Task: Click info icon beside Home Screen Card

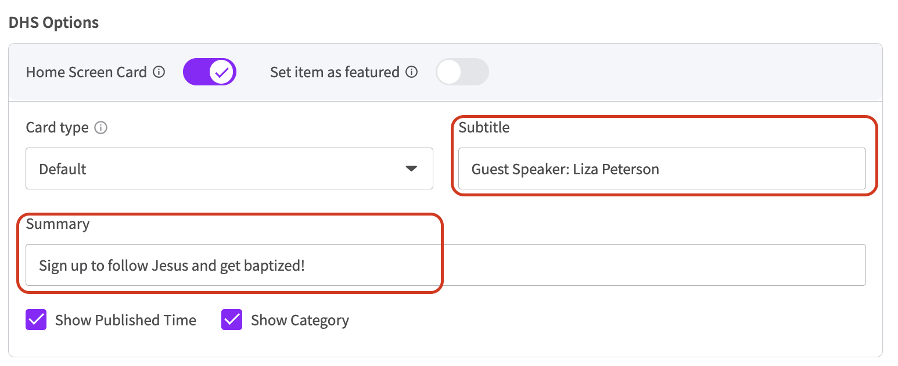Action: click(x=159, y=73)
